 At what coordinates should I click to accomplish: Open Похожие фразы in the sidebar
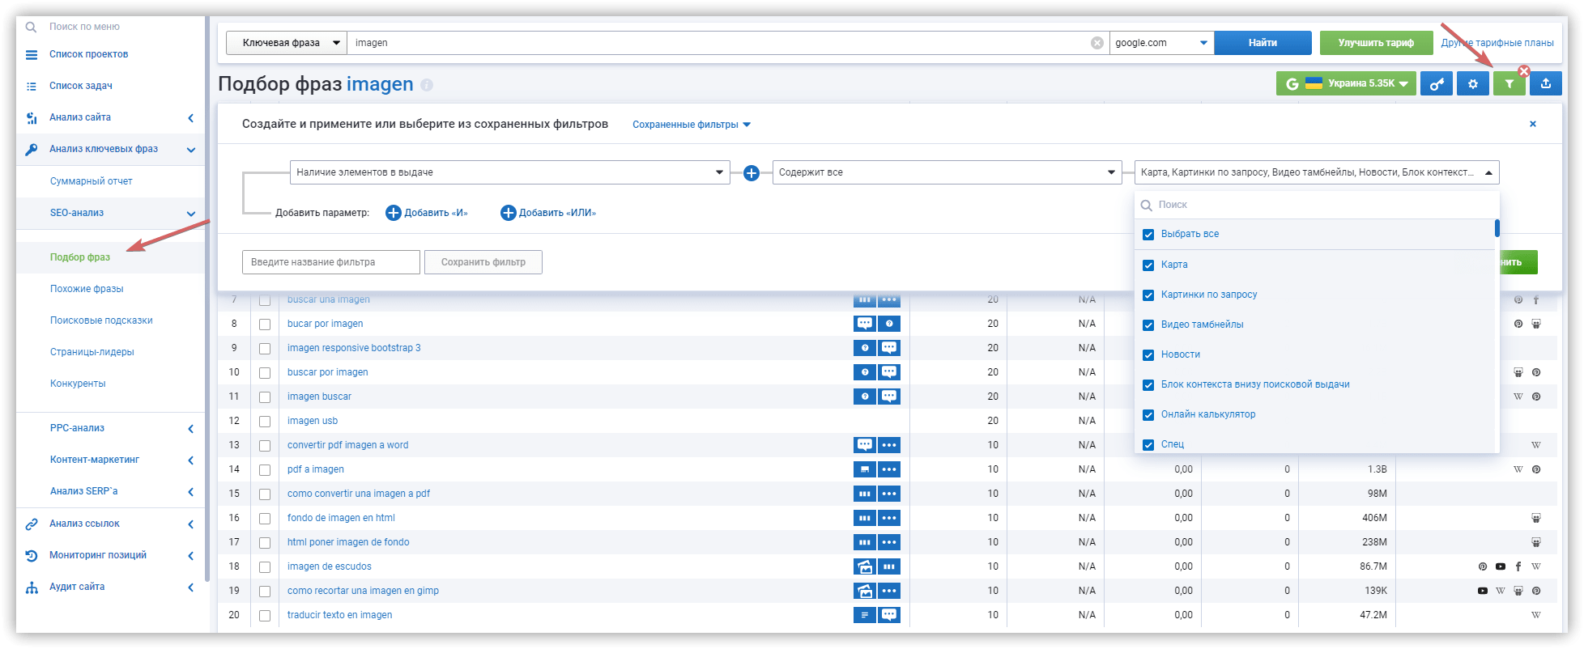(x=87, y=289)
